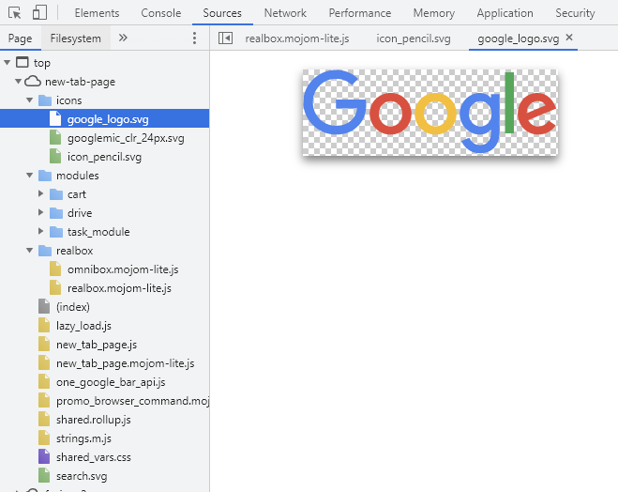The image size is (618, 492).
Task: Open one_google_bar_api.js script
Action: coord(111,382)
